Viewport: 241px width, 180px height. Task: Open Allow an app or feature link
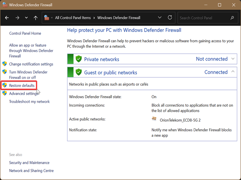coord(31,51)
